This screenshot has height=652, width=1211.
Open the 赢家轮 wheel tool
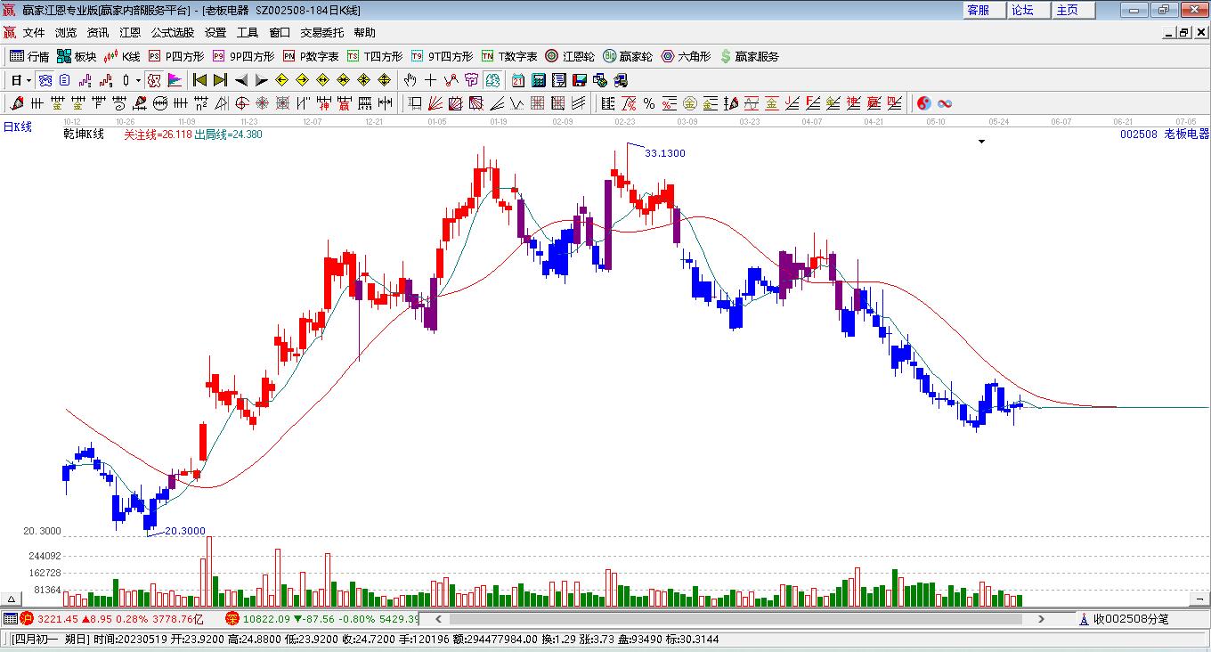coord(628,56)
